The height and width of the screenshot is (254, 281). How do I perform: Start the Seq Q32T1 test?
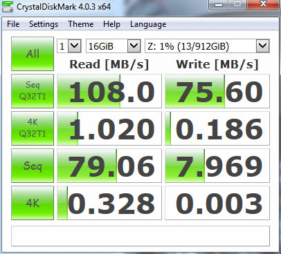33,91
